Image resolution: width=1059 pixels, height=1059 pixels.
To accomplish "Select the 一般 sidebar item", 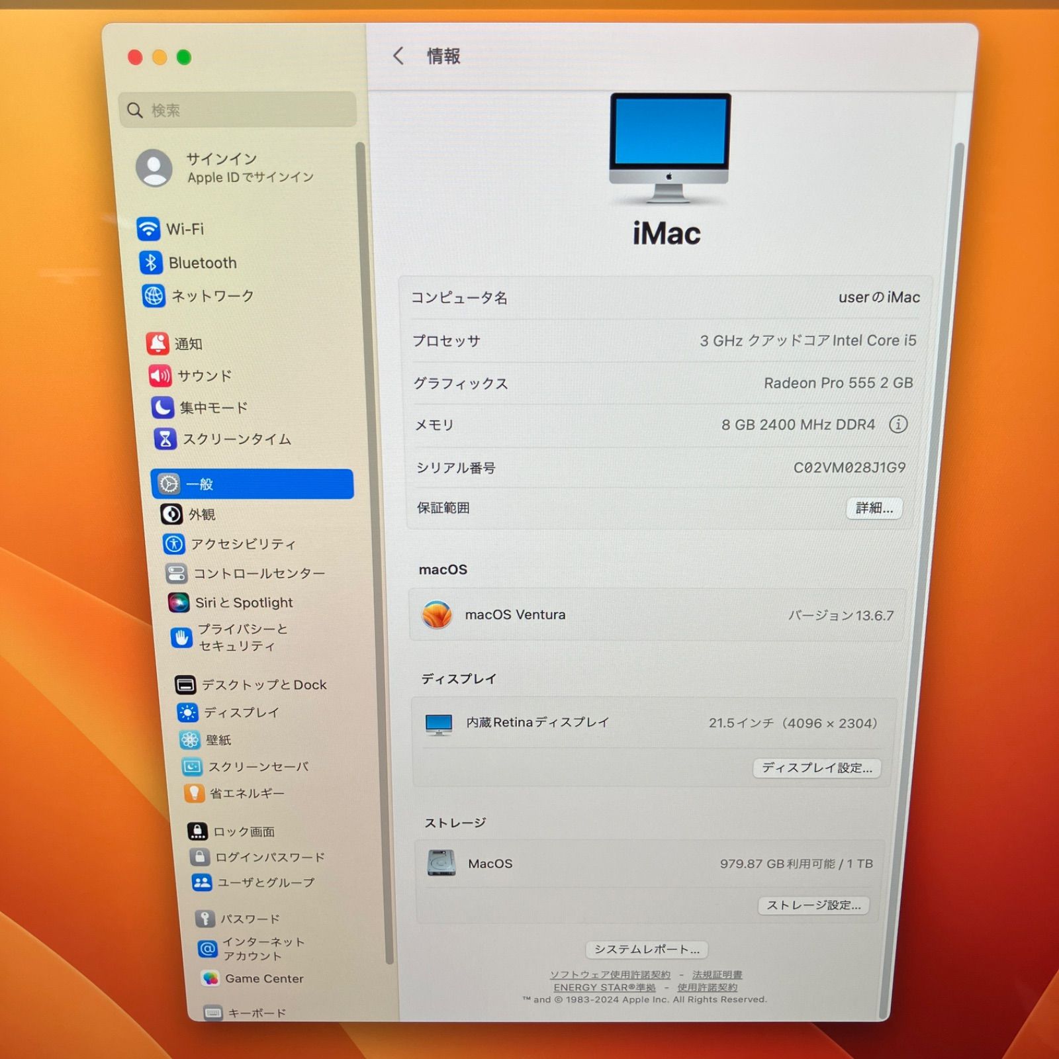I will click(252, 484).
